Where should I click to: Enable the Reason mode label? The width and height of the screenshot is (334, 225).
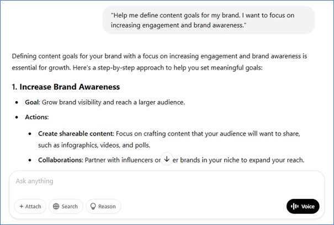(x=107, y=206)
